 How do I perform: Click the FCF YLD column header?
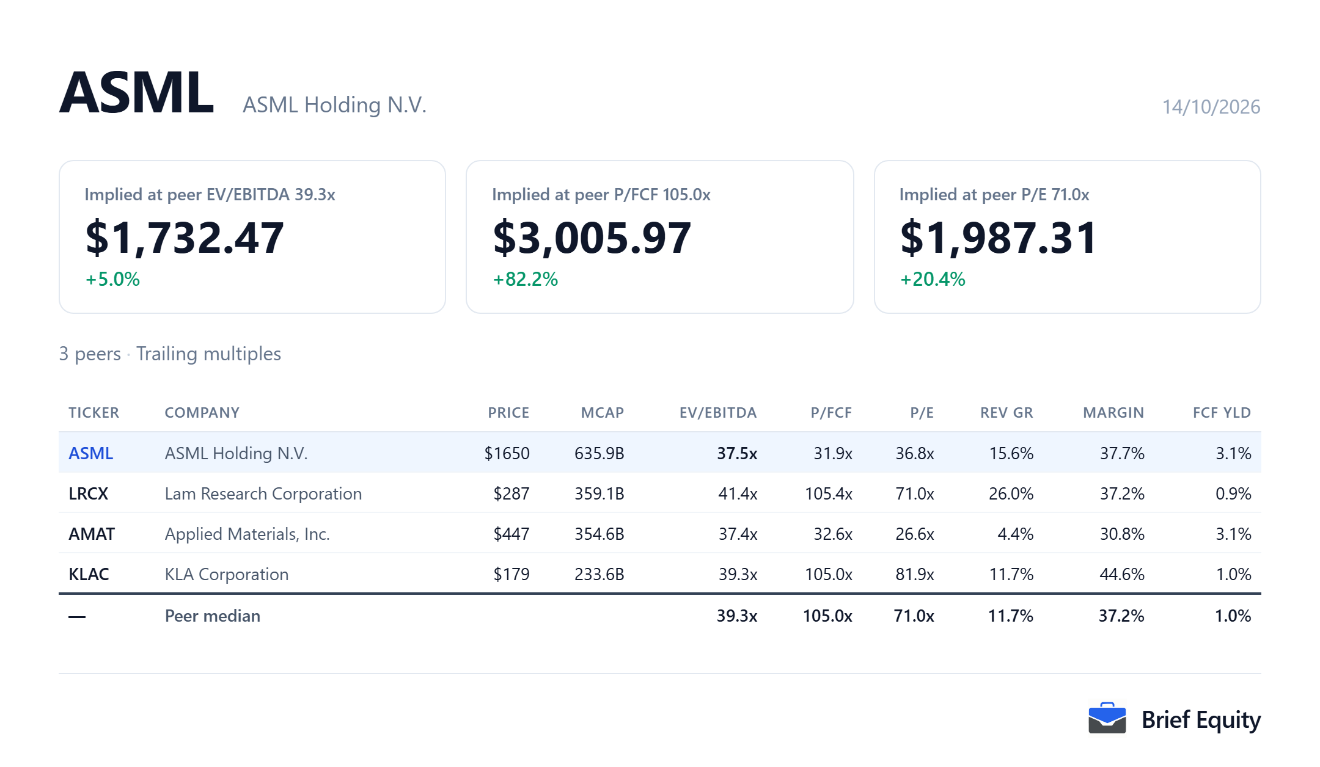point(1222,413)
